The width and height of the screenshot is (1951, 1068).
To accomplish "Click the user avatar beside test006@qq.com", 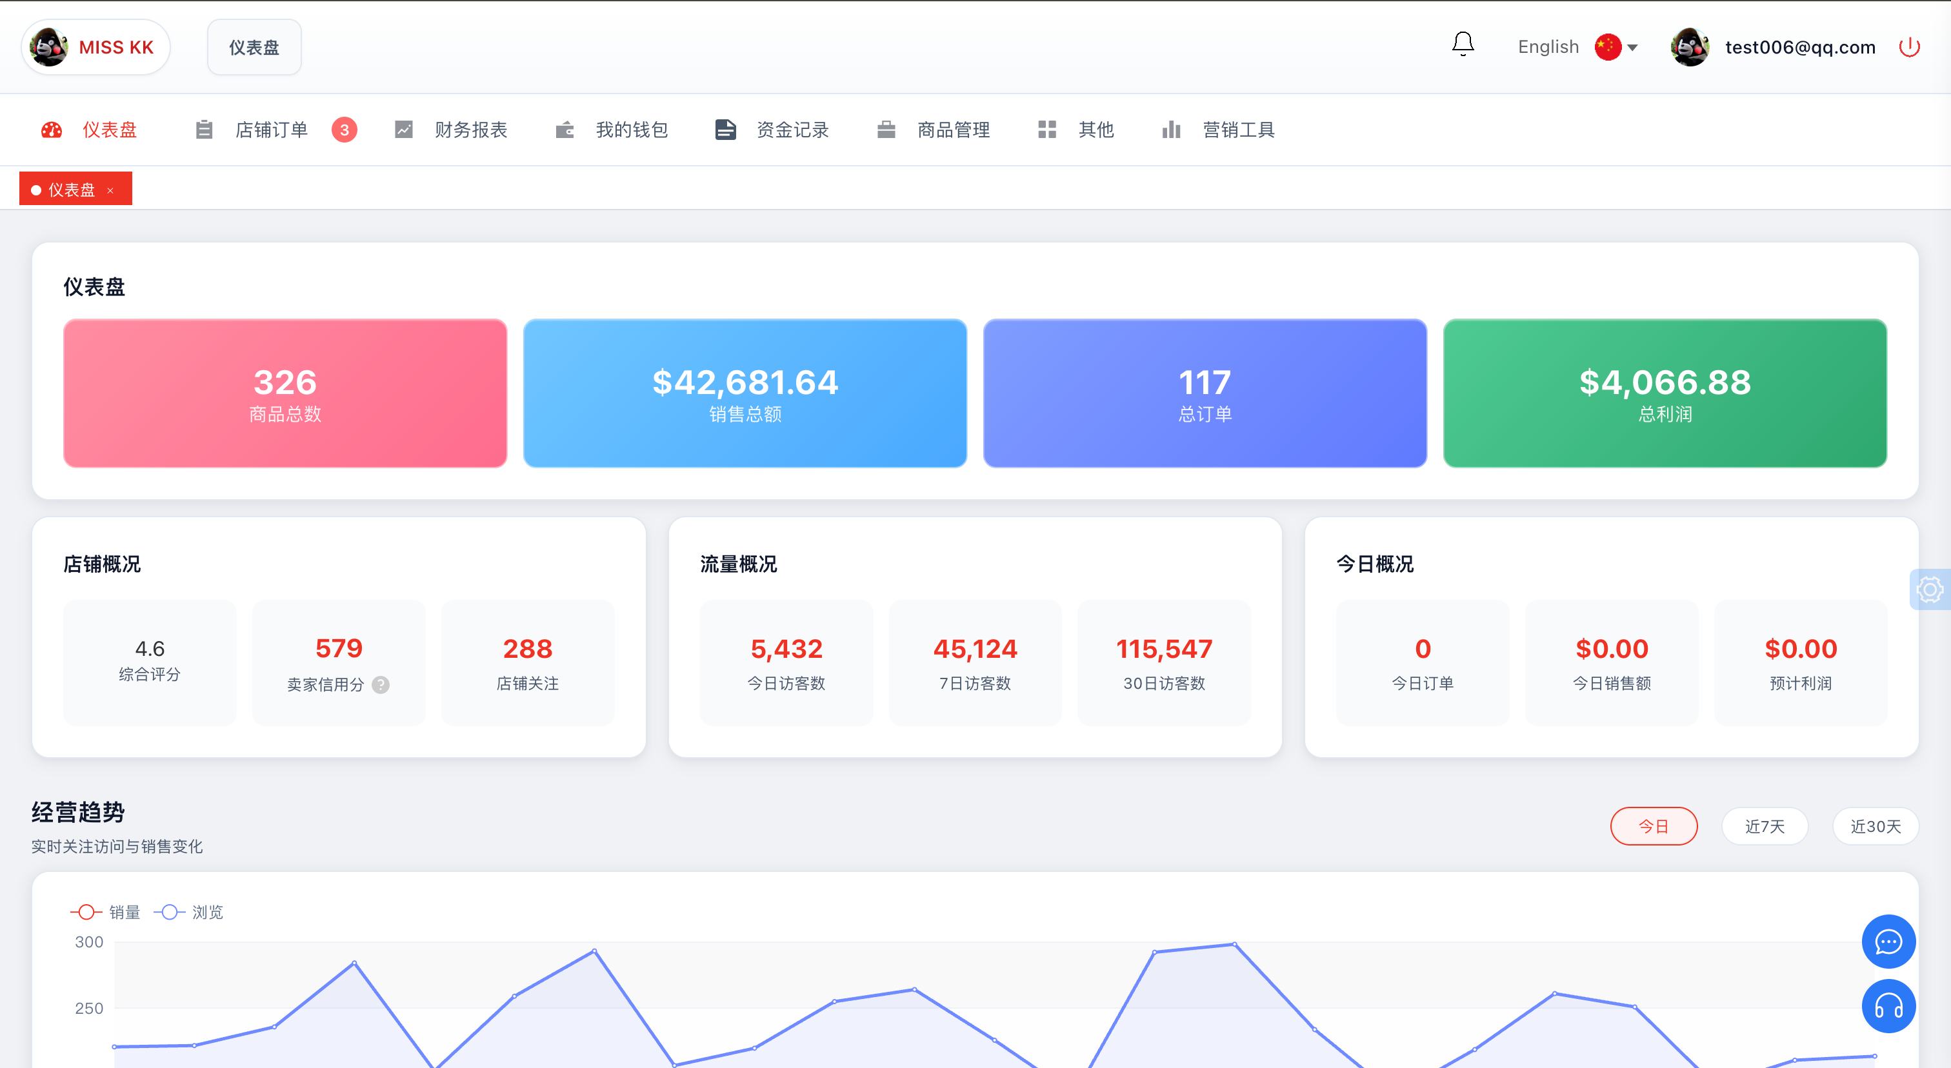I will point(1690,47).
